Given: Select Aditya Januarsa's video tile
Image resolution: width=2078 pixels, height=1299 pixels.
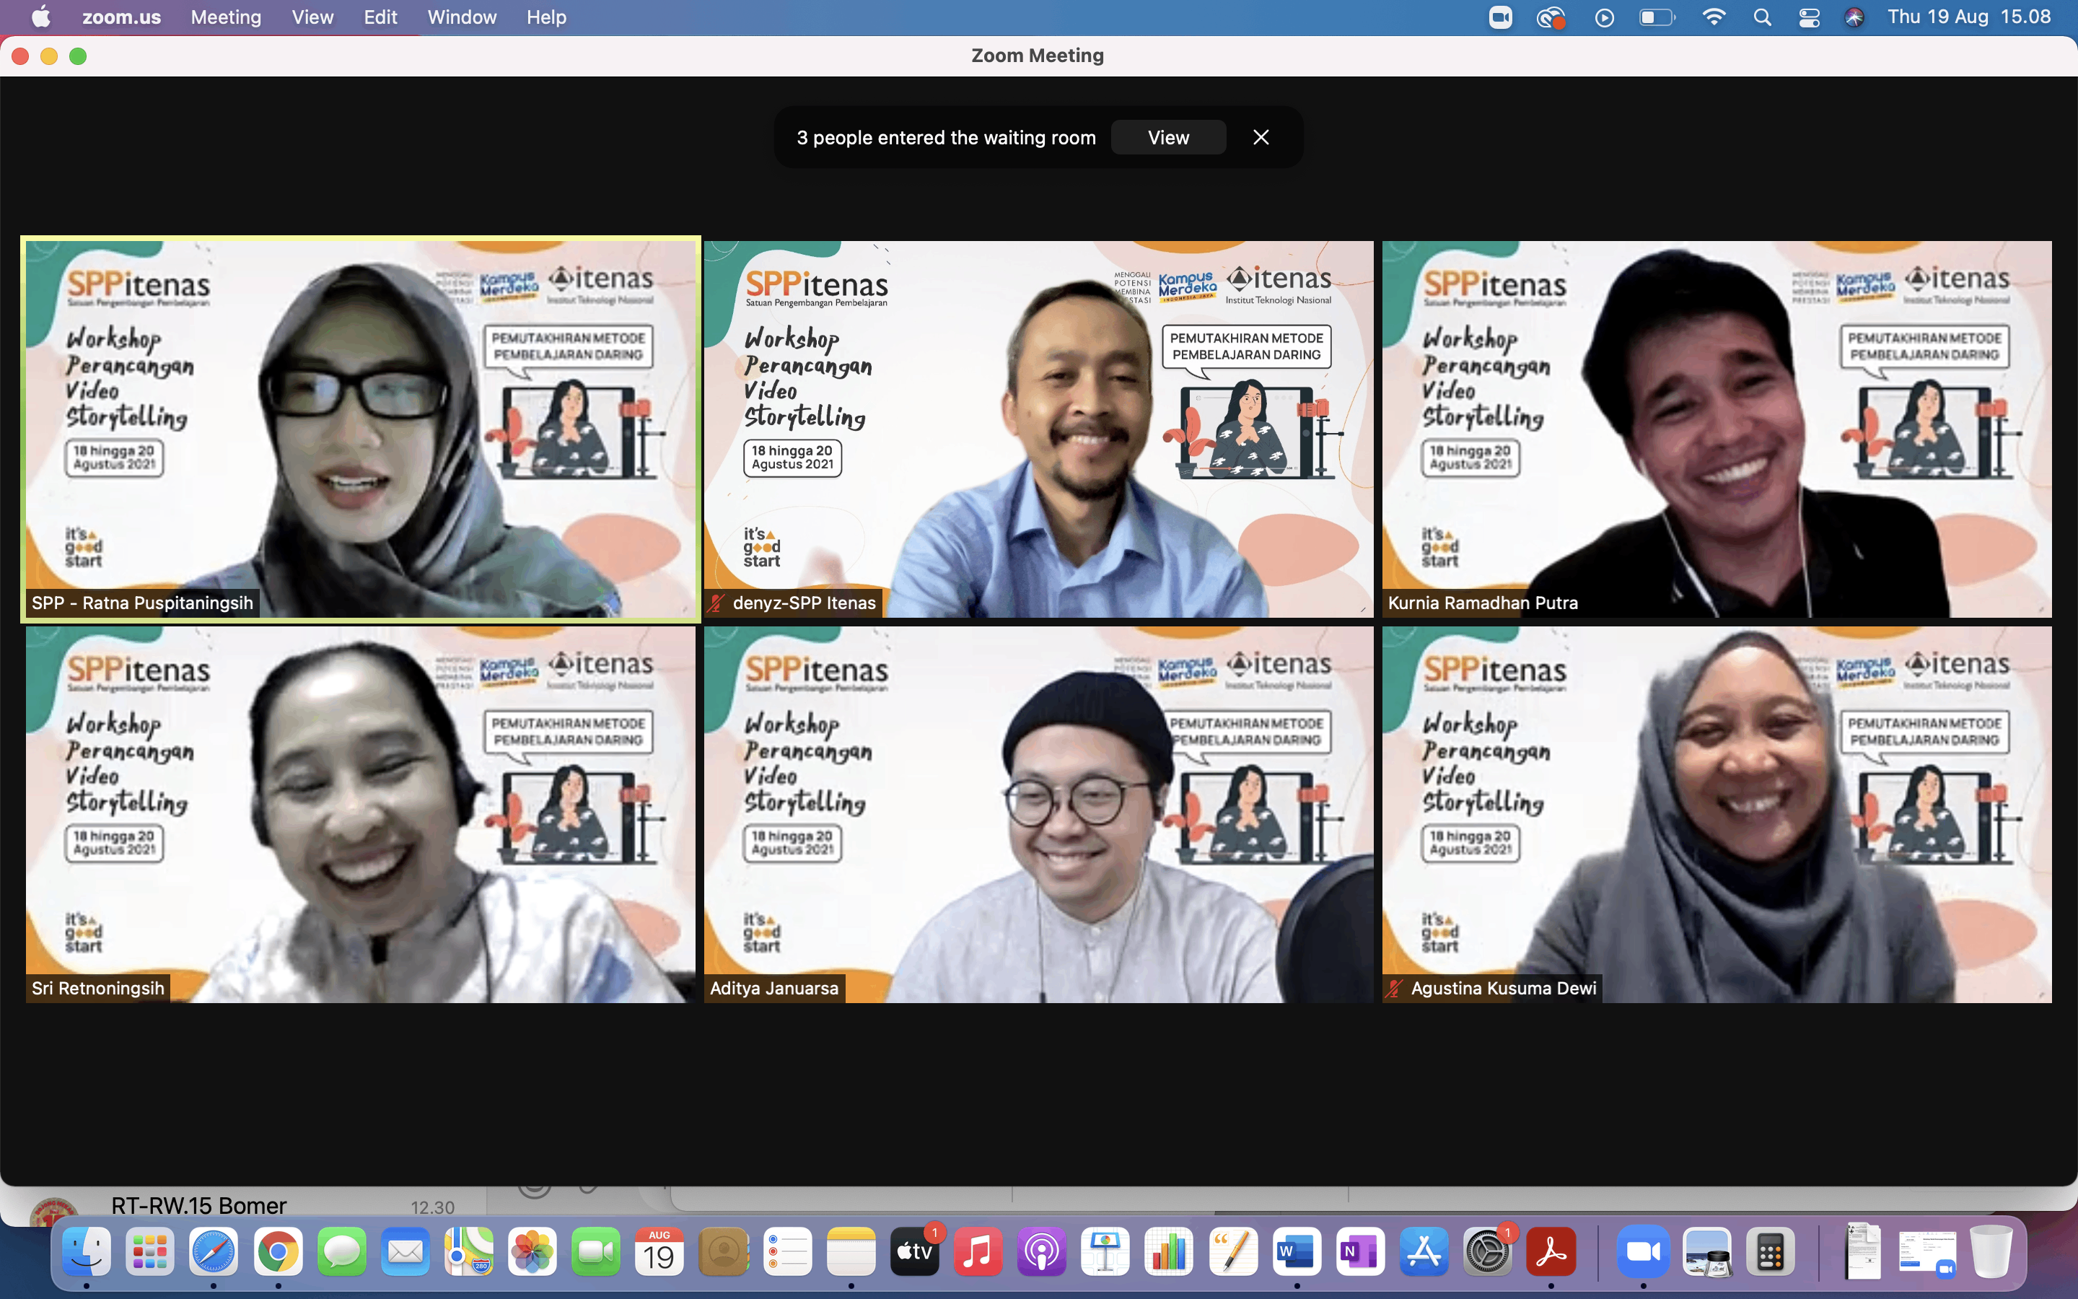Looking at the screenshot, I should [x=1038, y=813].
